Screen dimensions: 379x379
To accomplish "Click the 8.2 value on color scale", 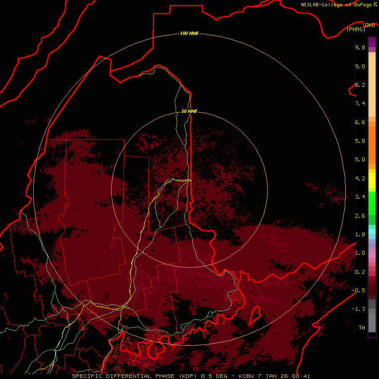I will (360, 85).
